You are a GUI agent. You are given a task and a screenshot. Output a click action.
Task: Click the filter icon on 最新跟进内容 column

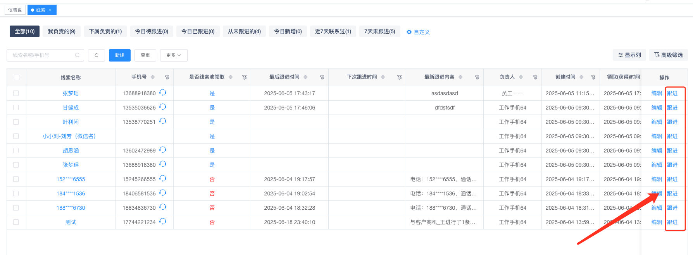point(477,77)
